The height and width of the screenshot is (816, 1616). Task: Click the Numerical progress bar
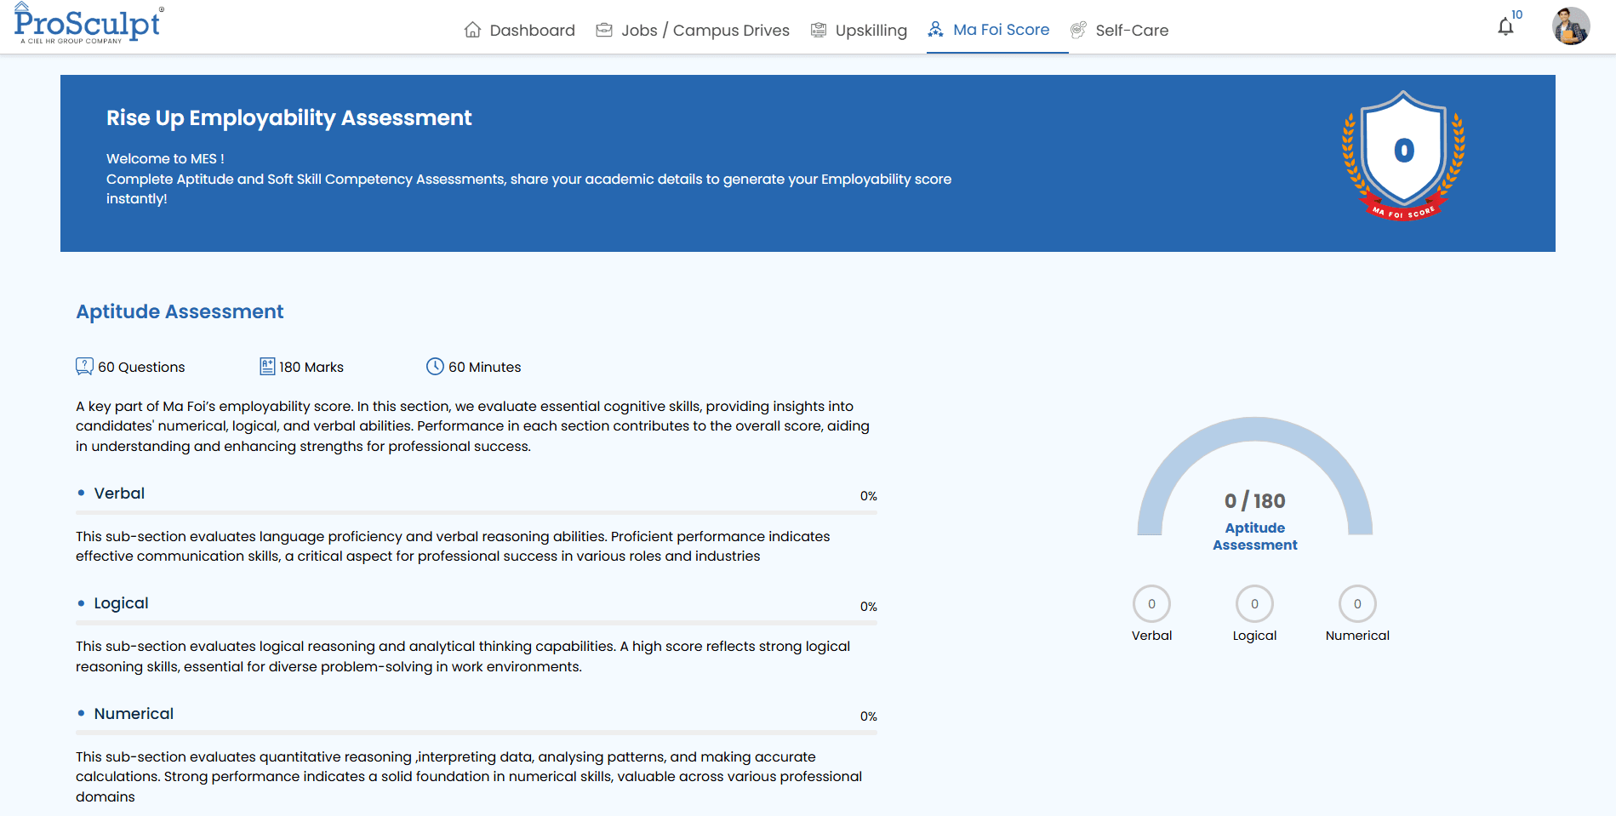point(476,733)
